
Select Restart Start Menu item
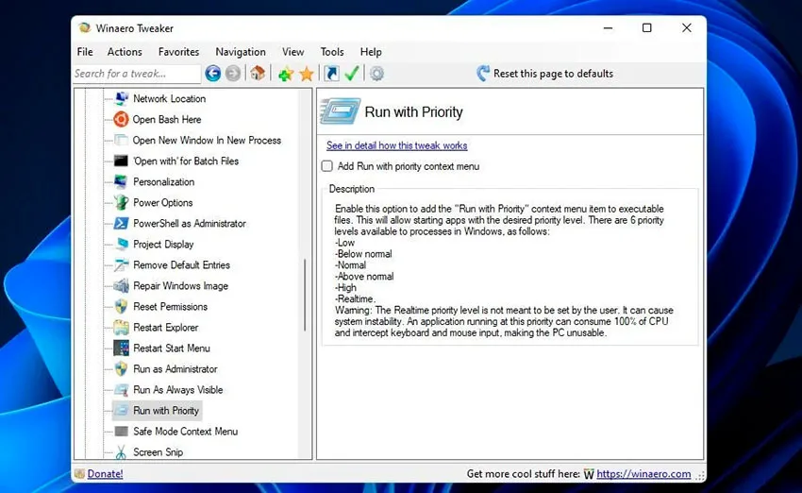172,348
